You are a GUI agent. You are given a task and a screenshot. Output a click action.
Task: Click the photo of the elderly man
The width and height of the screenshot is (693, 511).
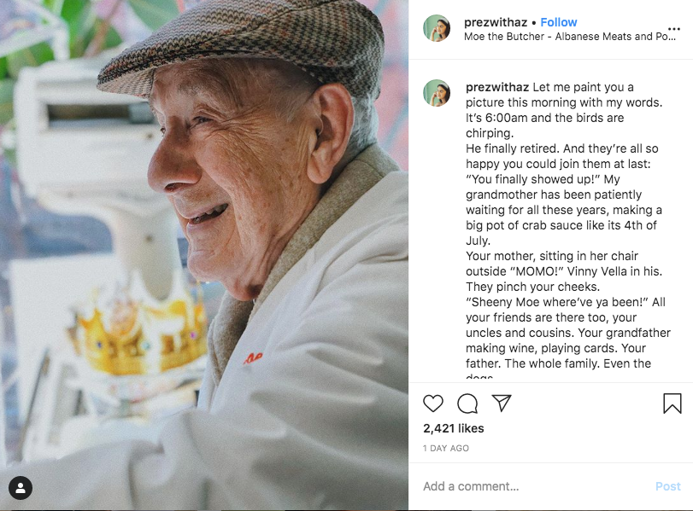(x=205, y=256)
